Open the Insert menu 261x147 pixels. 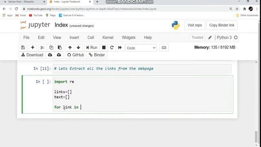pos(74,38)
